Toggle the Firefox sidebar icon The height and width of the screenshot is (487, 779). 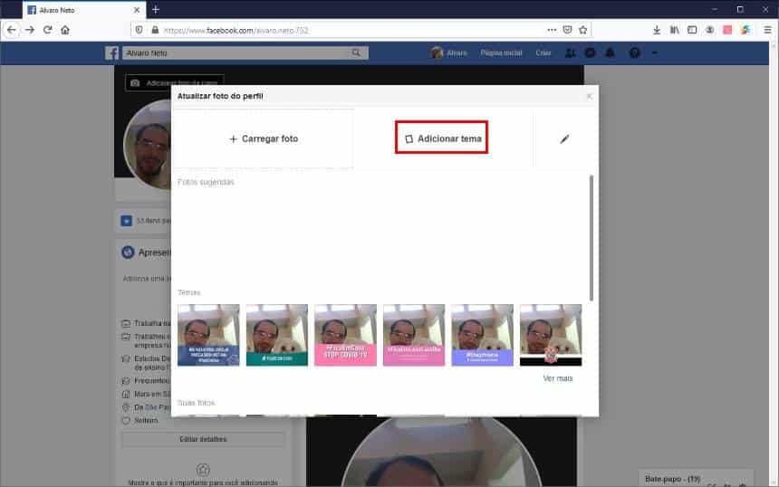click(692, 30)
